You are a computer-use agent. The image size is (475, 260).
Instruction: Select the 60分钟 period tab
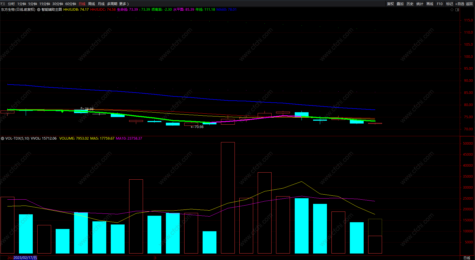coord(71,4)
